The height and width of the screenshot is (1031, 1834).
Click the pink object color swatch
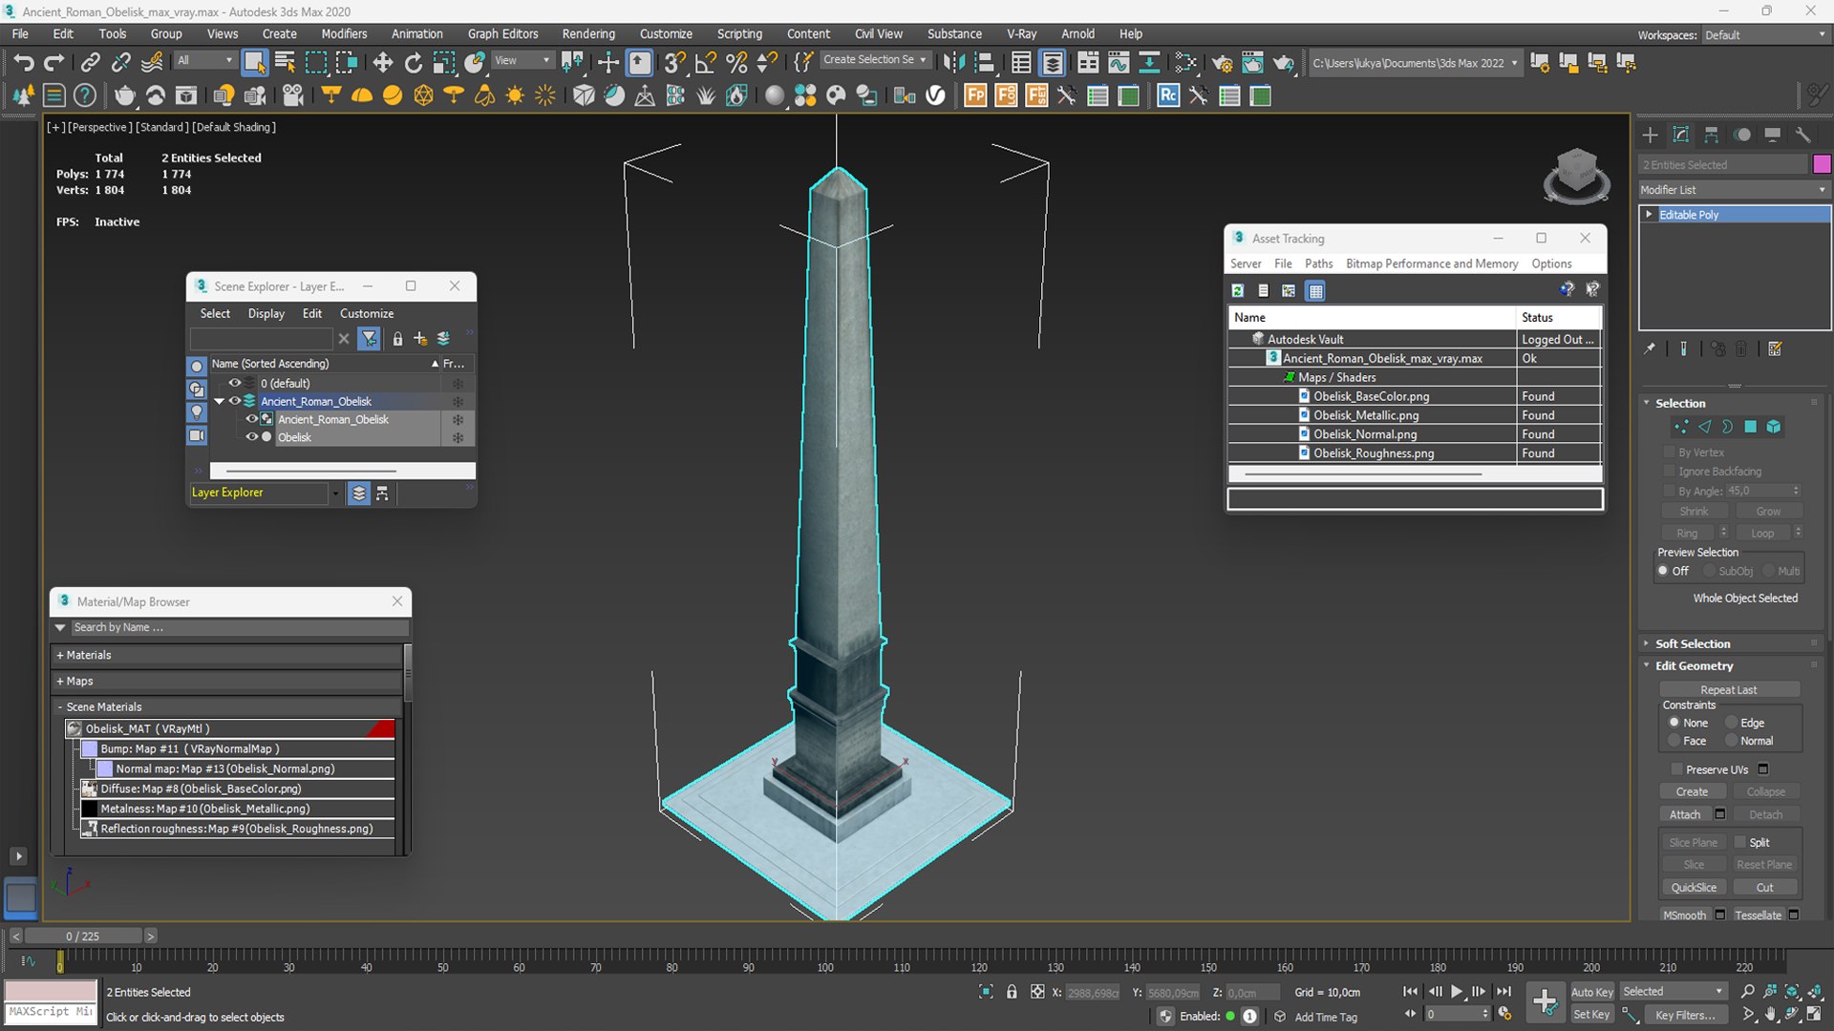point(1822,164)
